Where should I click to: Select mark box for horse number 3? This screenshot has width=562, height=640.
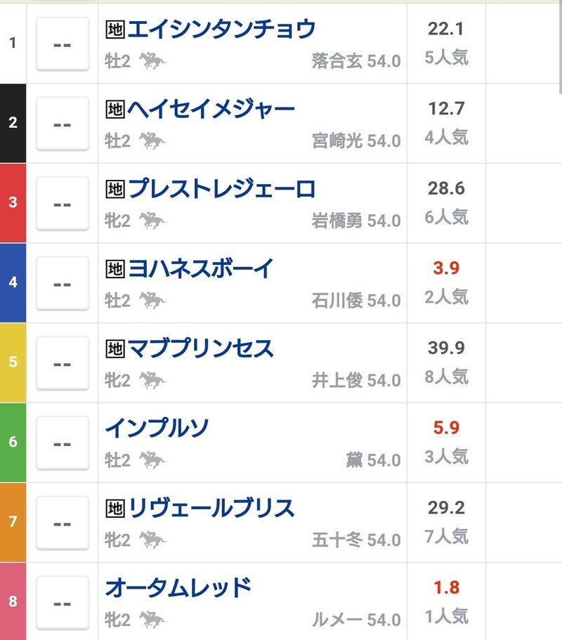click(x=63, y=204)
